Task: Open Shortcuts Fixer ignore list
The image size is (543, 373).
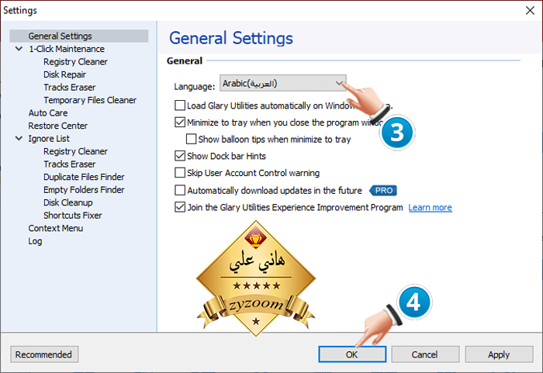Action: [73, 216]
